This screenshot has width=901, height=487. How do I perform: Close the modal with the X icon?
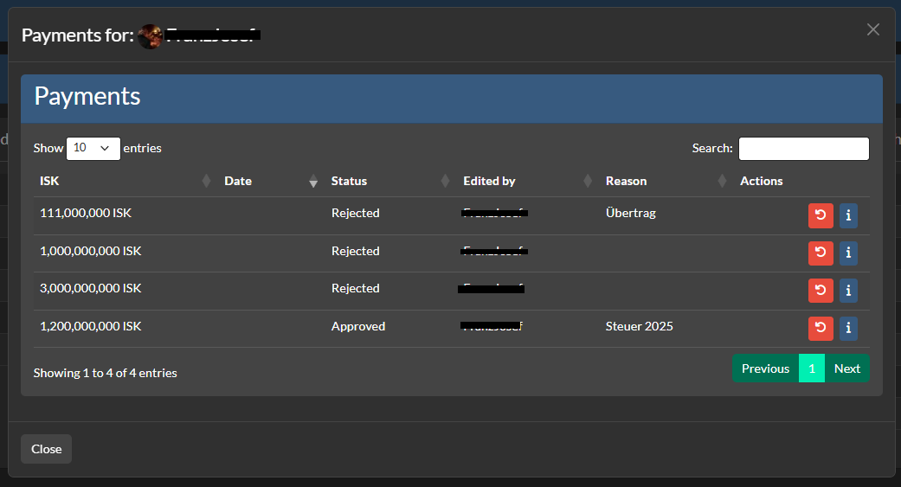(872, 30)
